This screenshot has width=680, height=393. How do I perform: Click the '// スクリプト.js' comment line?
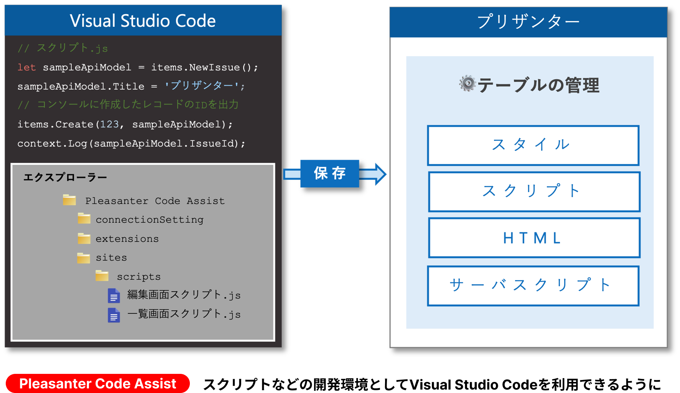click(x=63, y=48)
